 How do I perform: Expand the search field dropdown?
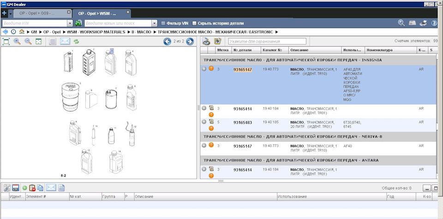tap(154, 23)
